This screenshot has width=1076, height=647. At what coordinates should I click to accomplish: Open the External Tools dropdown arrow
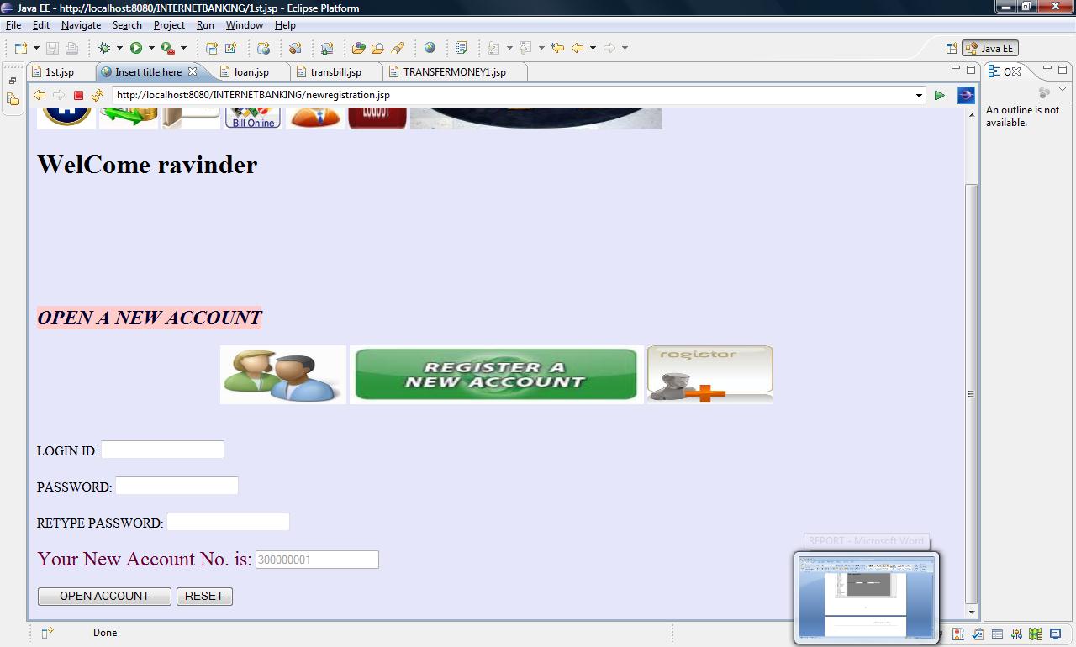tap(183, 48)
